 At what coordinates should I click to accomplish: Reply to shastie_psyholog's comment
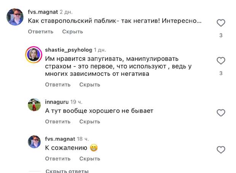(x=58, y=85)
